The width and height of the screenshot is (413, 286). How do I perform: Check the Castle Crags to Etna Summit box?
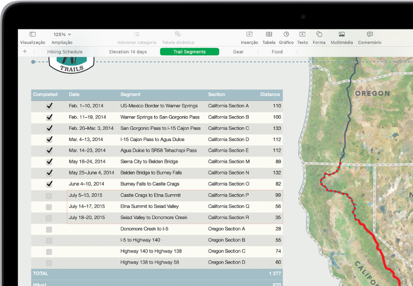coord(49,196)
